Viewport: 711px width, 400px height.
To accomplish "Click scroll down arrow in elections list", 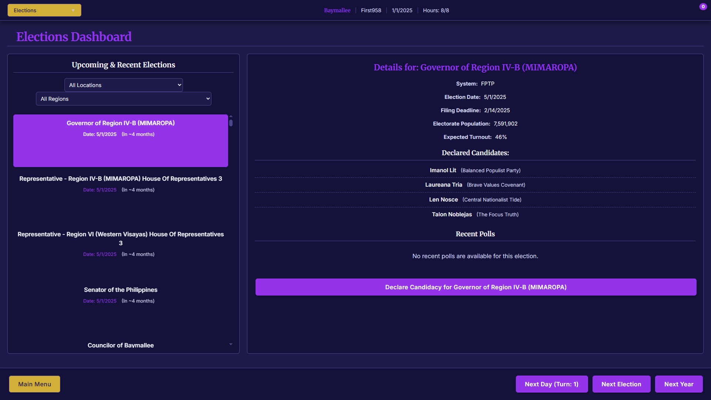I will (231, 344).
